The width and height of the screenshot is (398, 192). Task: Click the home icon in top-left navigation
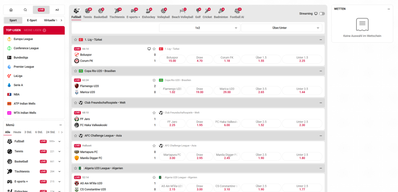(11, 10)
